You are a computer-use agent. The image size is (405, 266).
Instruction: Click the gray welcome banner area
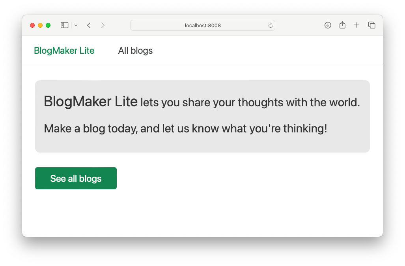point(202,116)
